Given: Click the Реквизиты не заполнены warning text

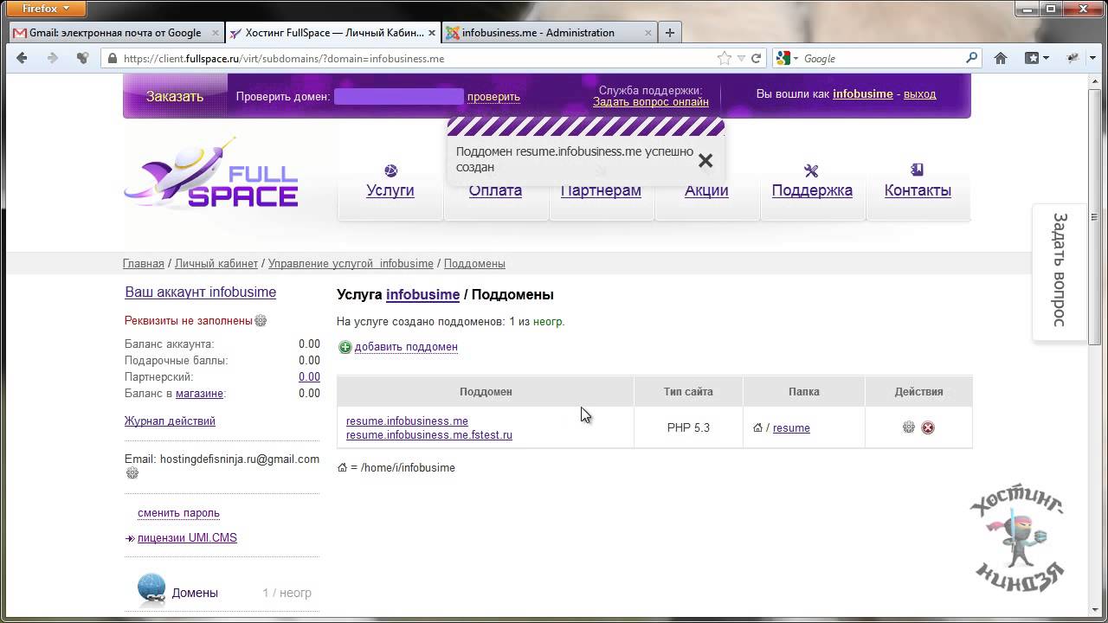Looking at the screenshot, I should point(189,321).
